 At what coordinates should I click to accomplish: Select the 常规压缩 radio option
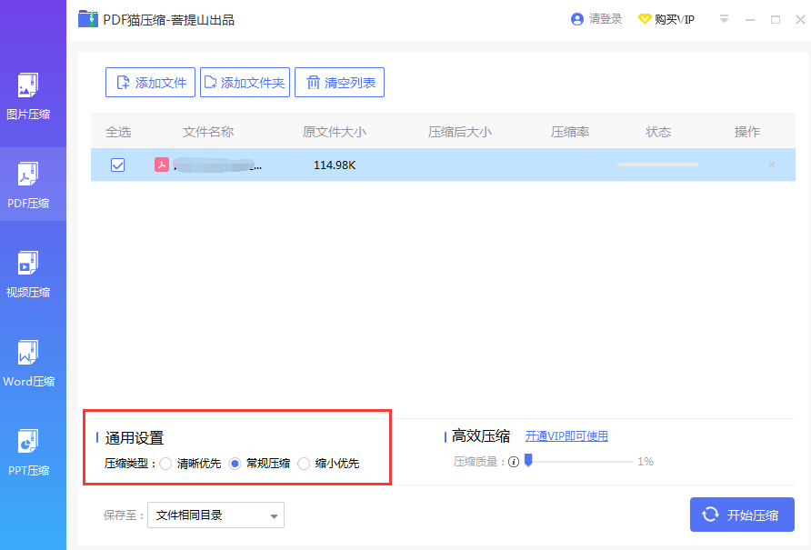pyautogui.click(x=235, y=464)
